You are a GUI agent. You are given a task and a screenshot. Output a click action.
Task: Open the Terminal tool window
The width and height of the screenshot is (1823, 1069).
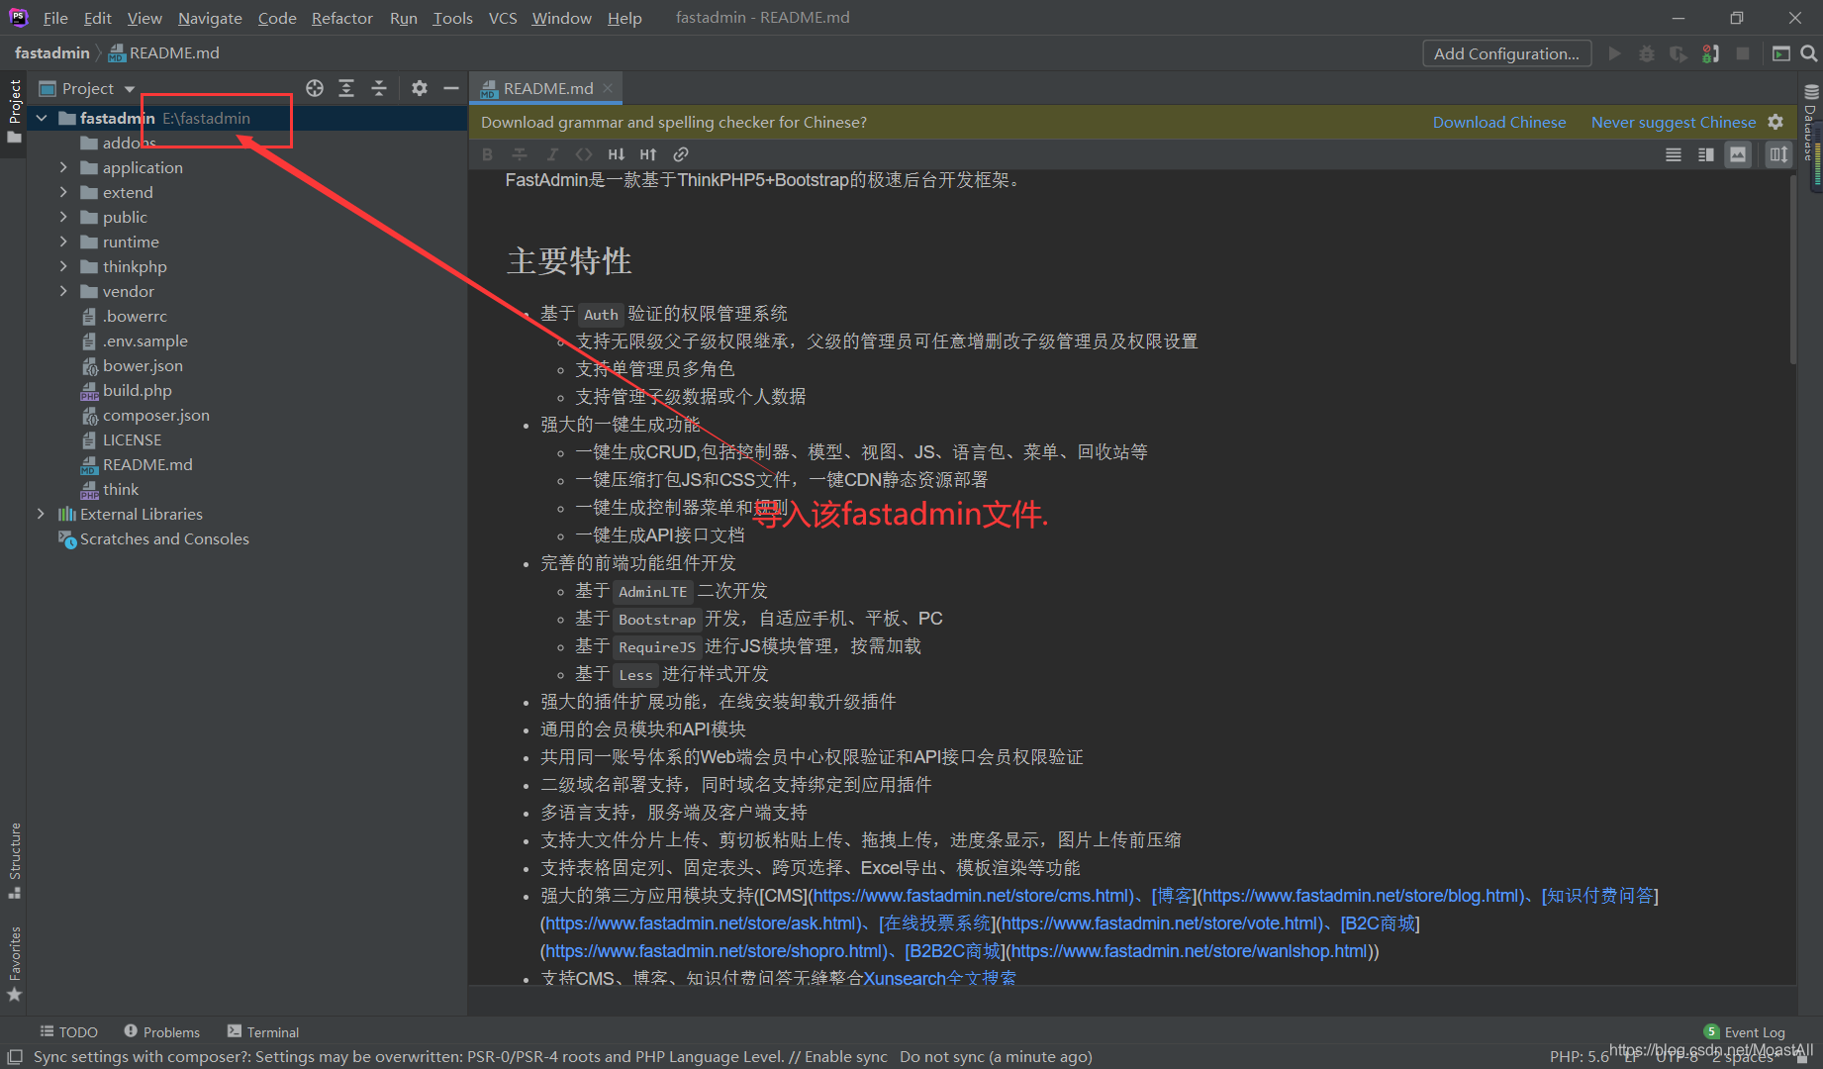(x=263, y=1032)
